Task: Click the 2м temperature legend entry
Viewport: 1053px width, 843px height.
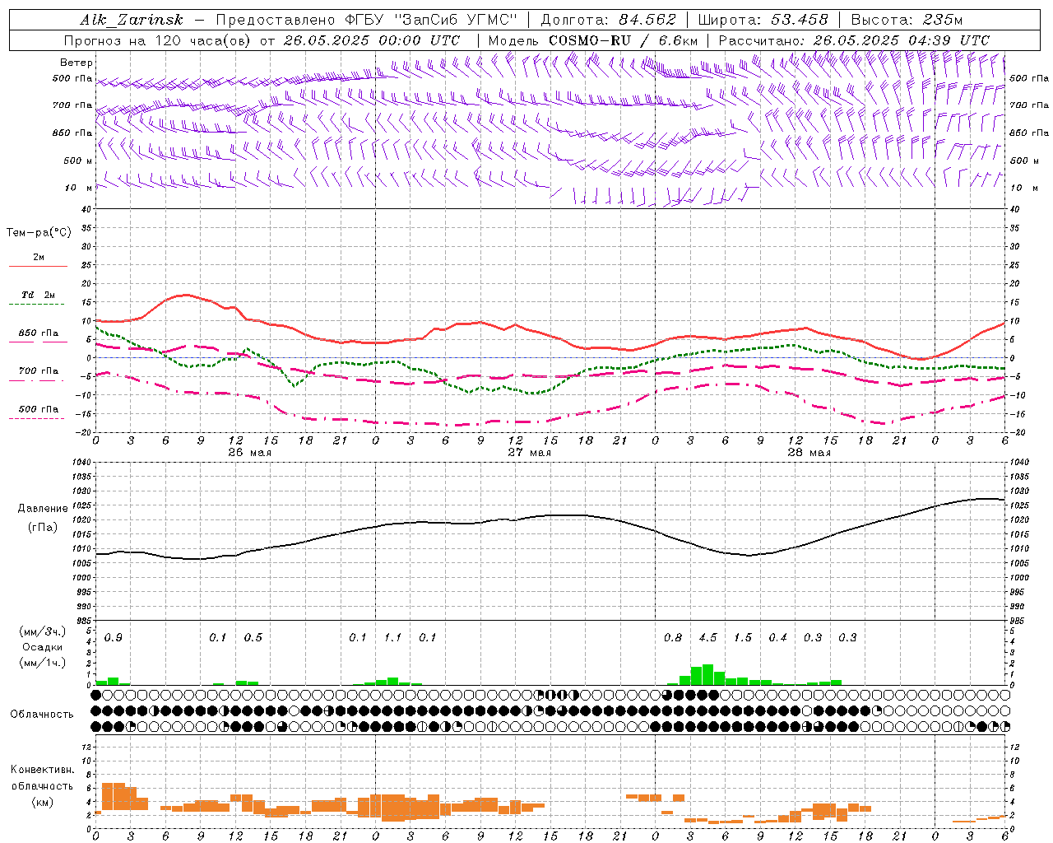Action: 39,257
